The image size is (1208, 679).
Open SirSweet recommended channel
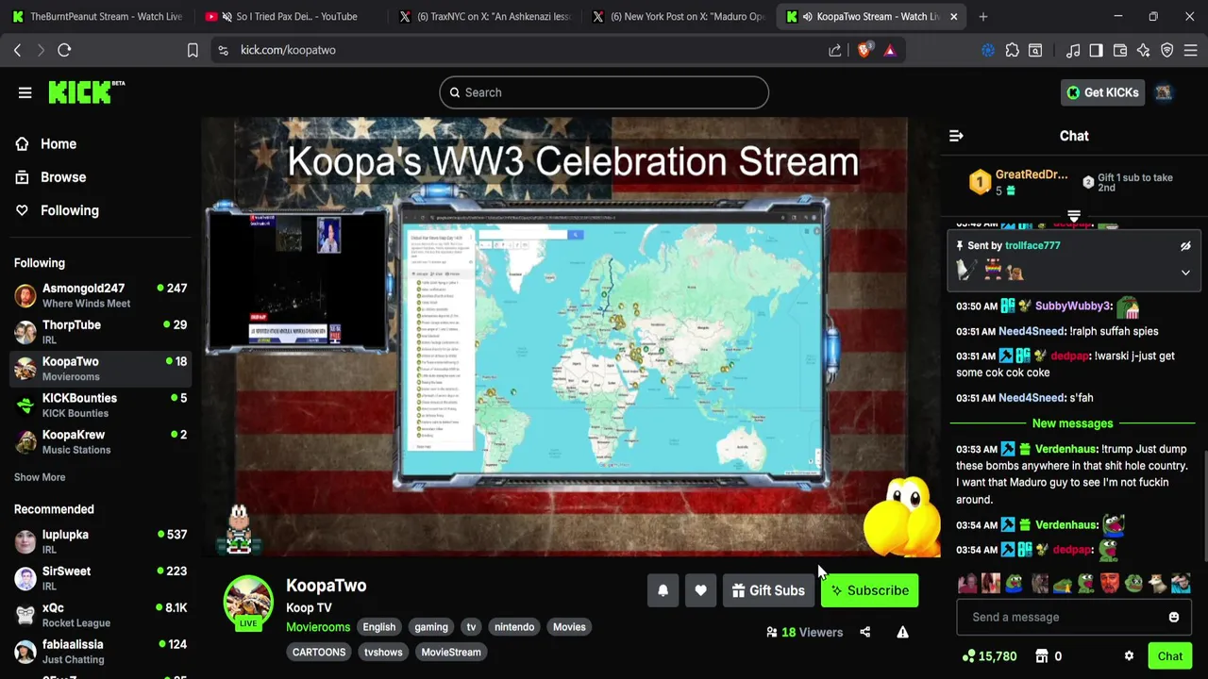101,578
